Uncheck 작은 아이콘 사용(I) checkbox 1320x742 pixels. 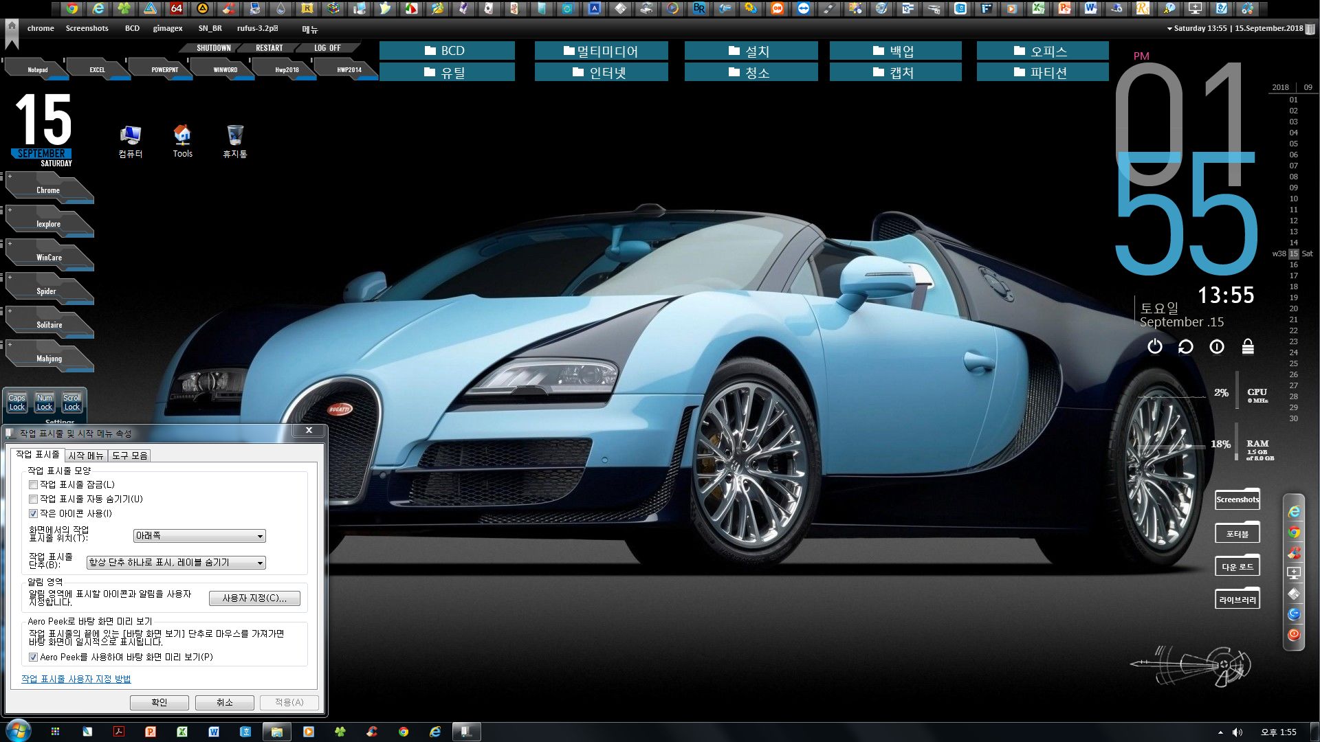coord(33,514)
